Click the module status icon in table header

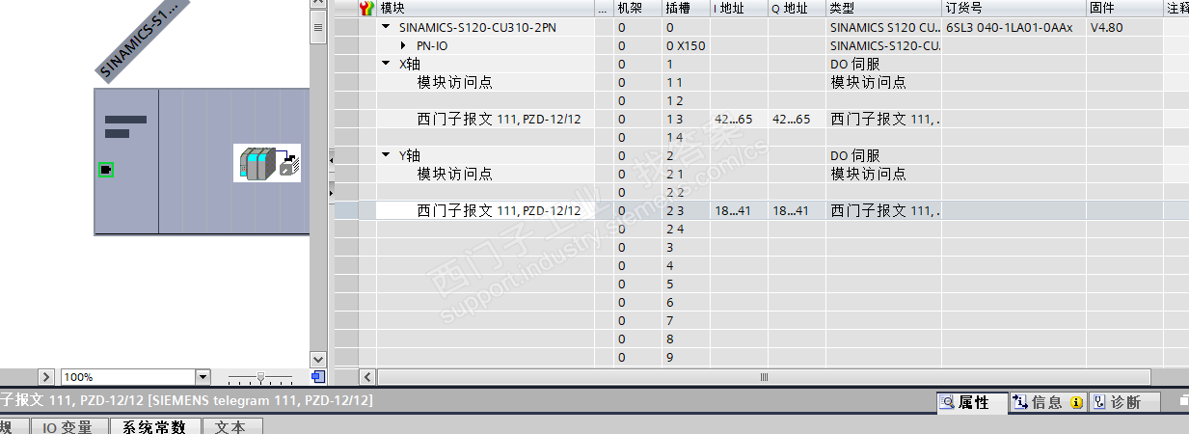[366, 9]
